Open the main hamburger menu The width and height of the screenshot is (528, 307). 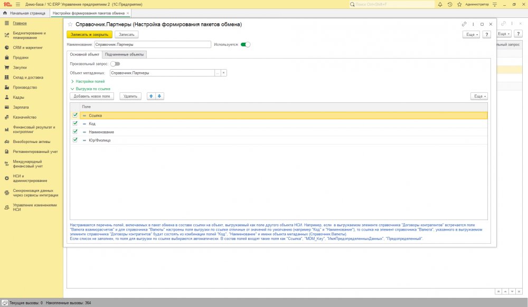(x=17, y=4)
